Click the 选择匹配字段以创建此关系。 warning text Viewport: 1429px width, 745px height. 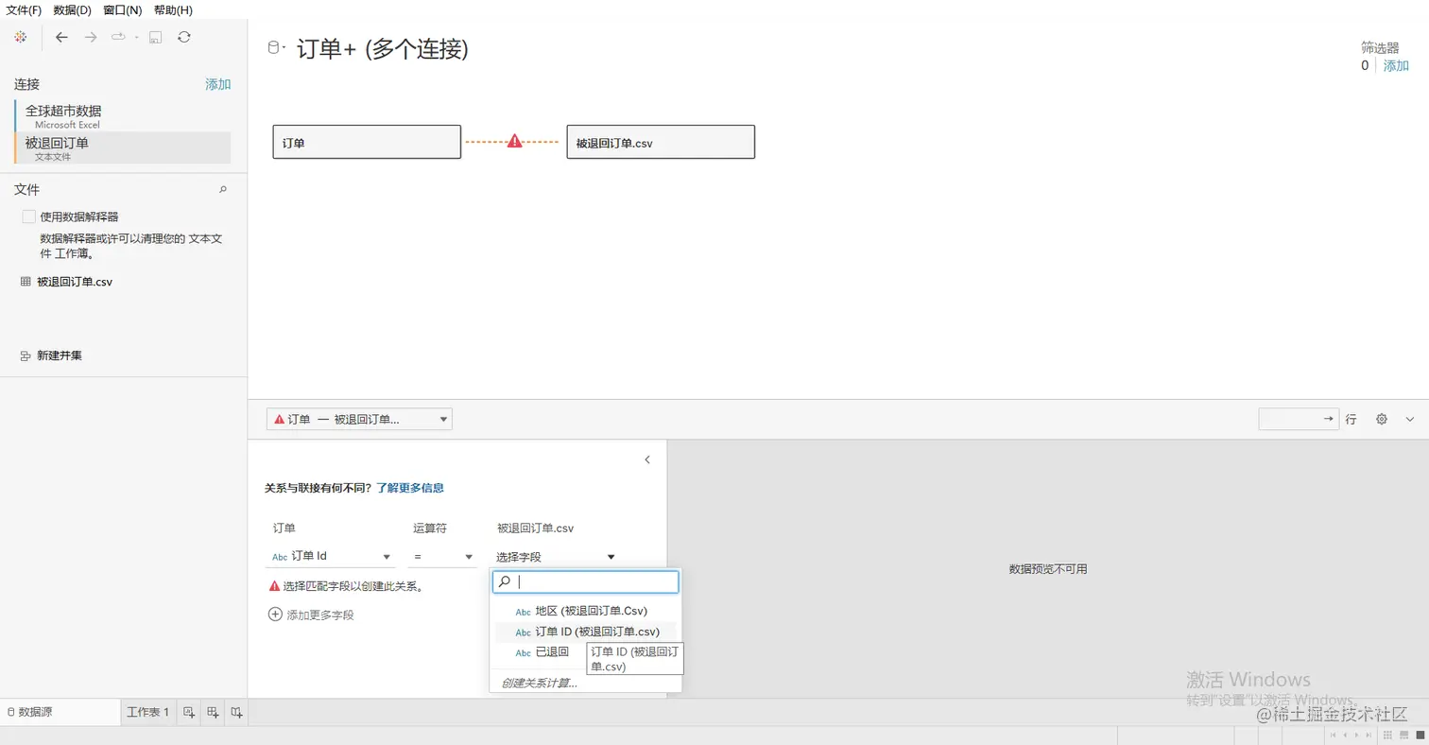click(x=353, y=586)
